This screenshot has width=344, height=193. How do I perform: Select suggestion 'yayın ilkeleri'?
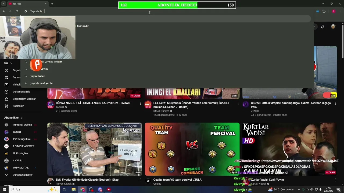(38, 76)
